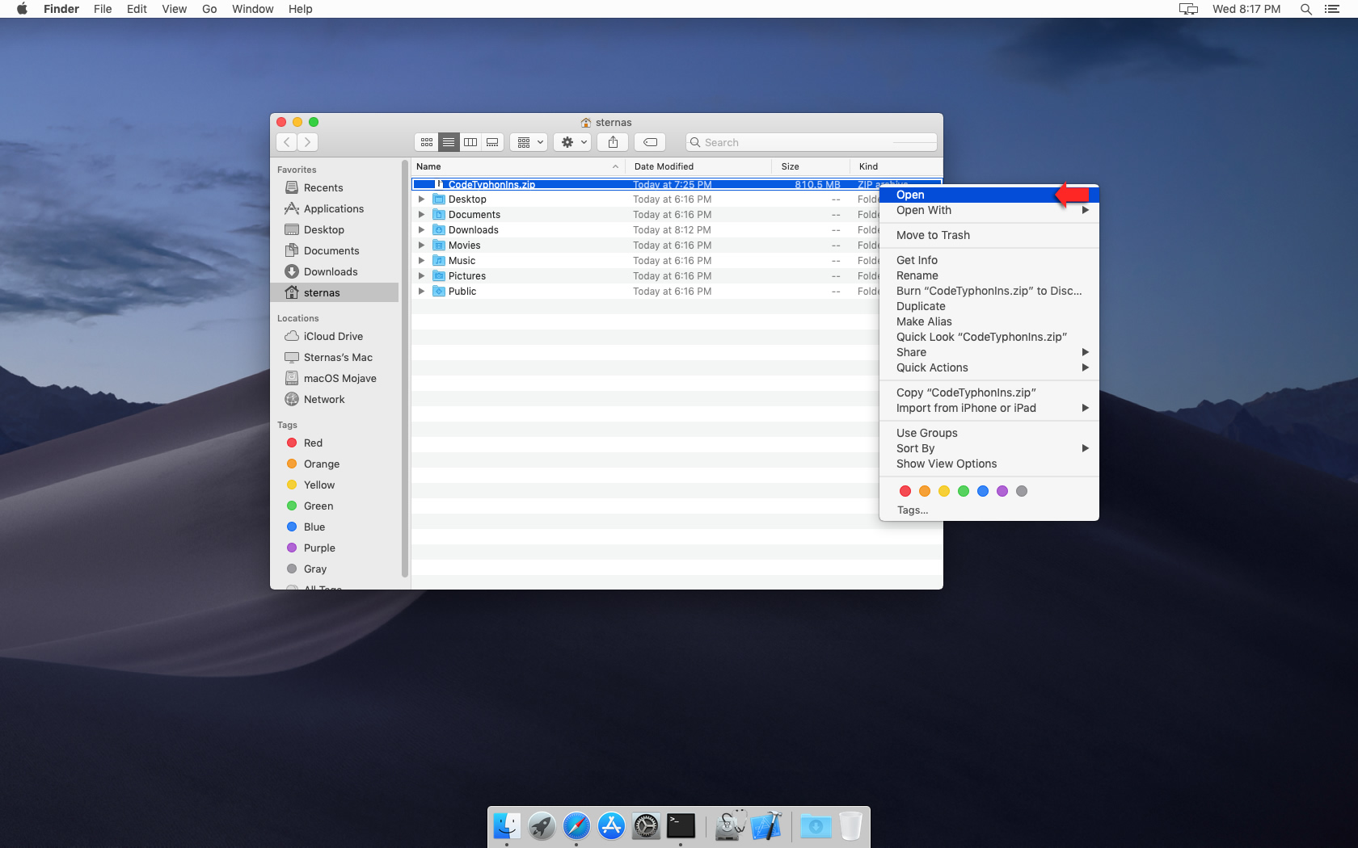Expand the Movies folder disclosure triangle
The width and height of the screenshot is (1358, 848).
pyautogui.click(x=421, y=245)
